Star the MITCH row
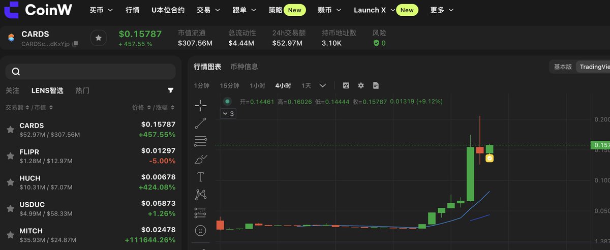The width and height of the screenshot is (610, 250). click(x=10, y=235)
